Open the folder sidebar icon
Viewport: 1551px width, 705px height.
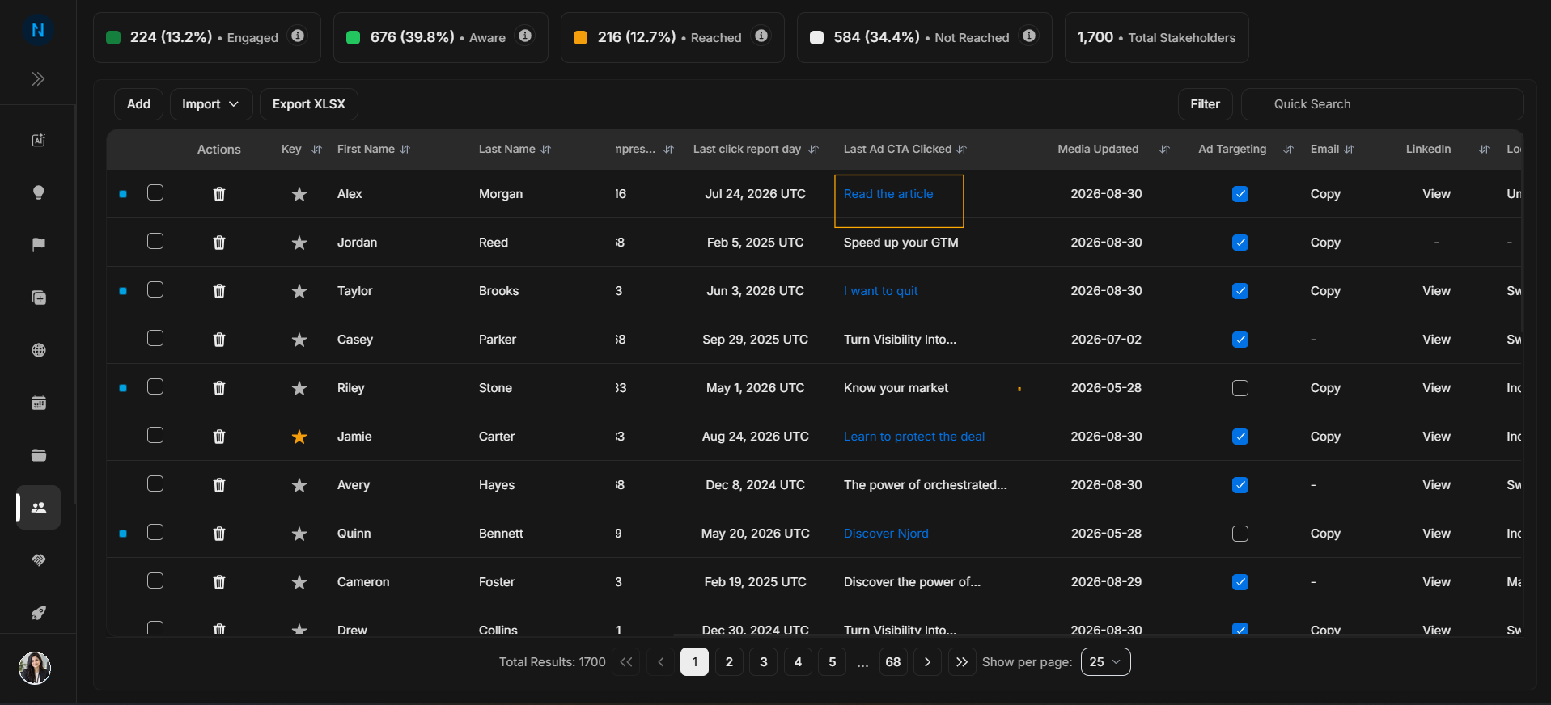coord(38,455)
